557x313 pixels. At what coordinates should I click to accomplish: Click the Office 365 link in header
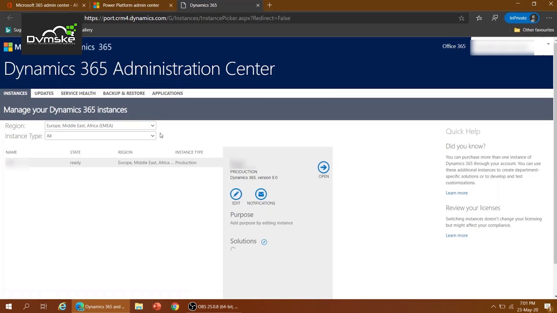point(454,47)
